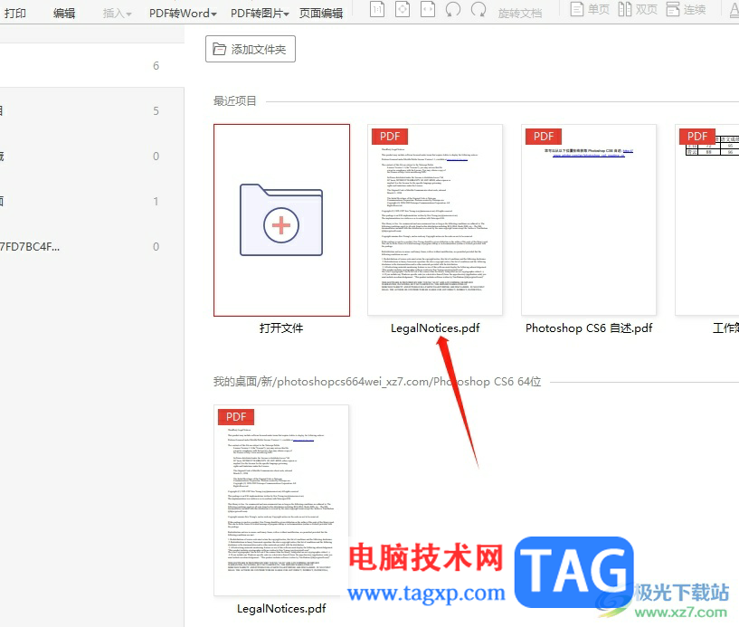739x627 pixels.
Task: Open LegalNotices.pdf thumbnail under 最近项目
Action: [435, 220]
